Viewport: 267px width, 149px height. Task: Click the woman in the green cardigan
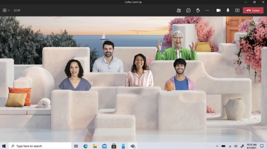coord(177,46)
